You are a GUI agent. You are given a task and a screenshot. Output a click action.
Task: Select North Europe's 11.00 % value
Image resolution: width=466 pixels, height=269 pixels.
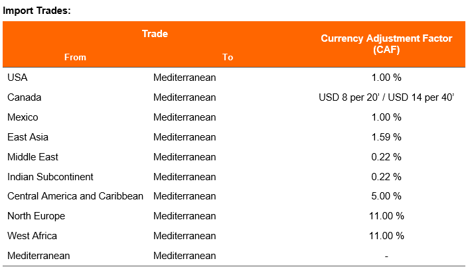click(x=386, y=216)
